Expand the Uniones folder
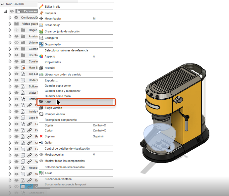 (10, 43)
